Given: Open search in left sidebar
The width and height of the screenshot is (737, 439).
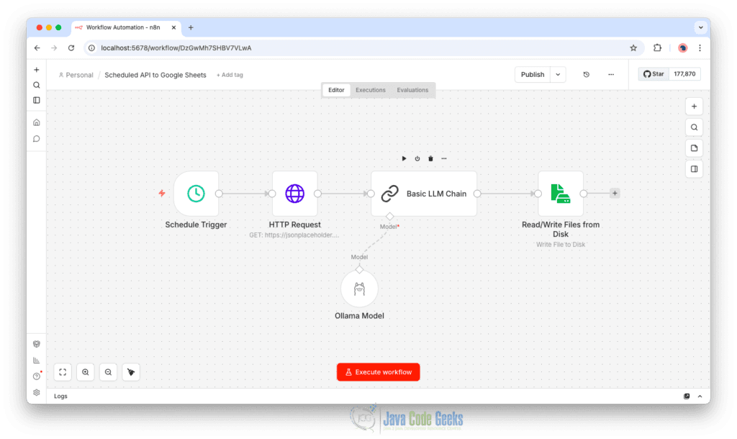Looking at the screenshot, I should pyautogui.click(x=37, y=85).
